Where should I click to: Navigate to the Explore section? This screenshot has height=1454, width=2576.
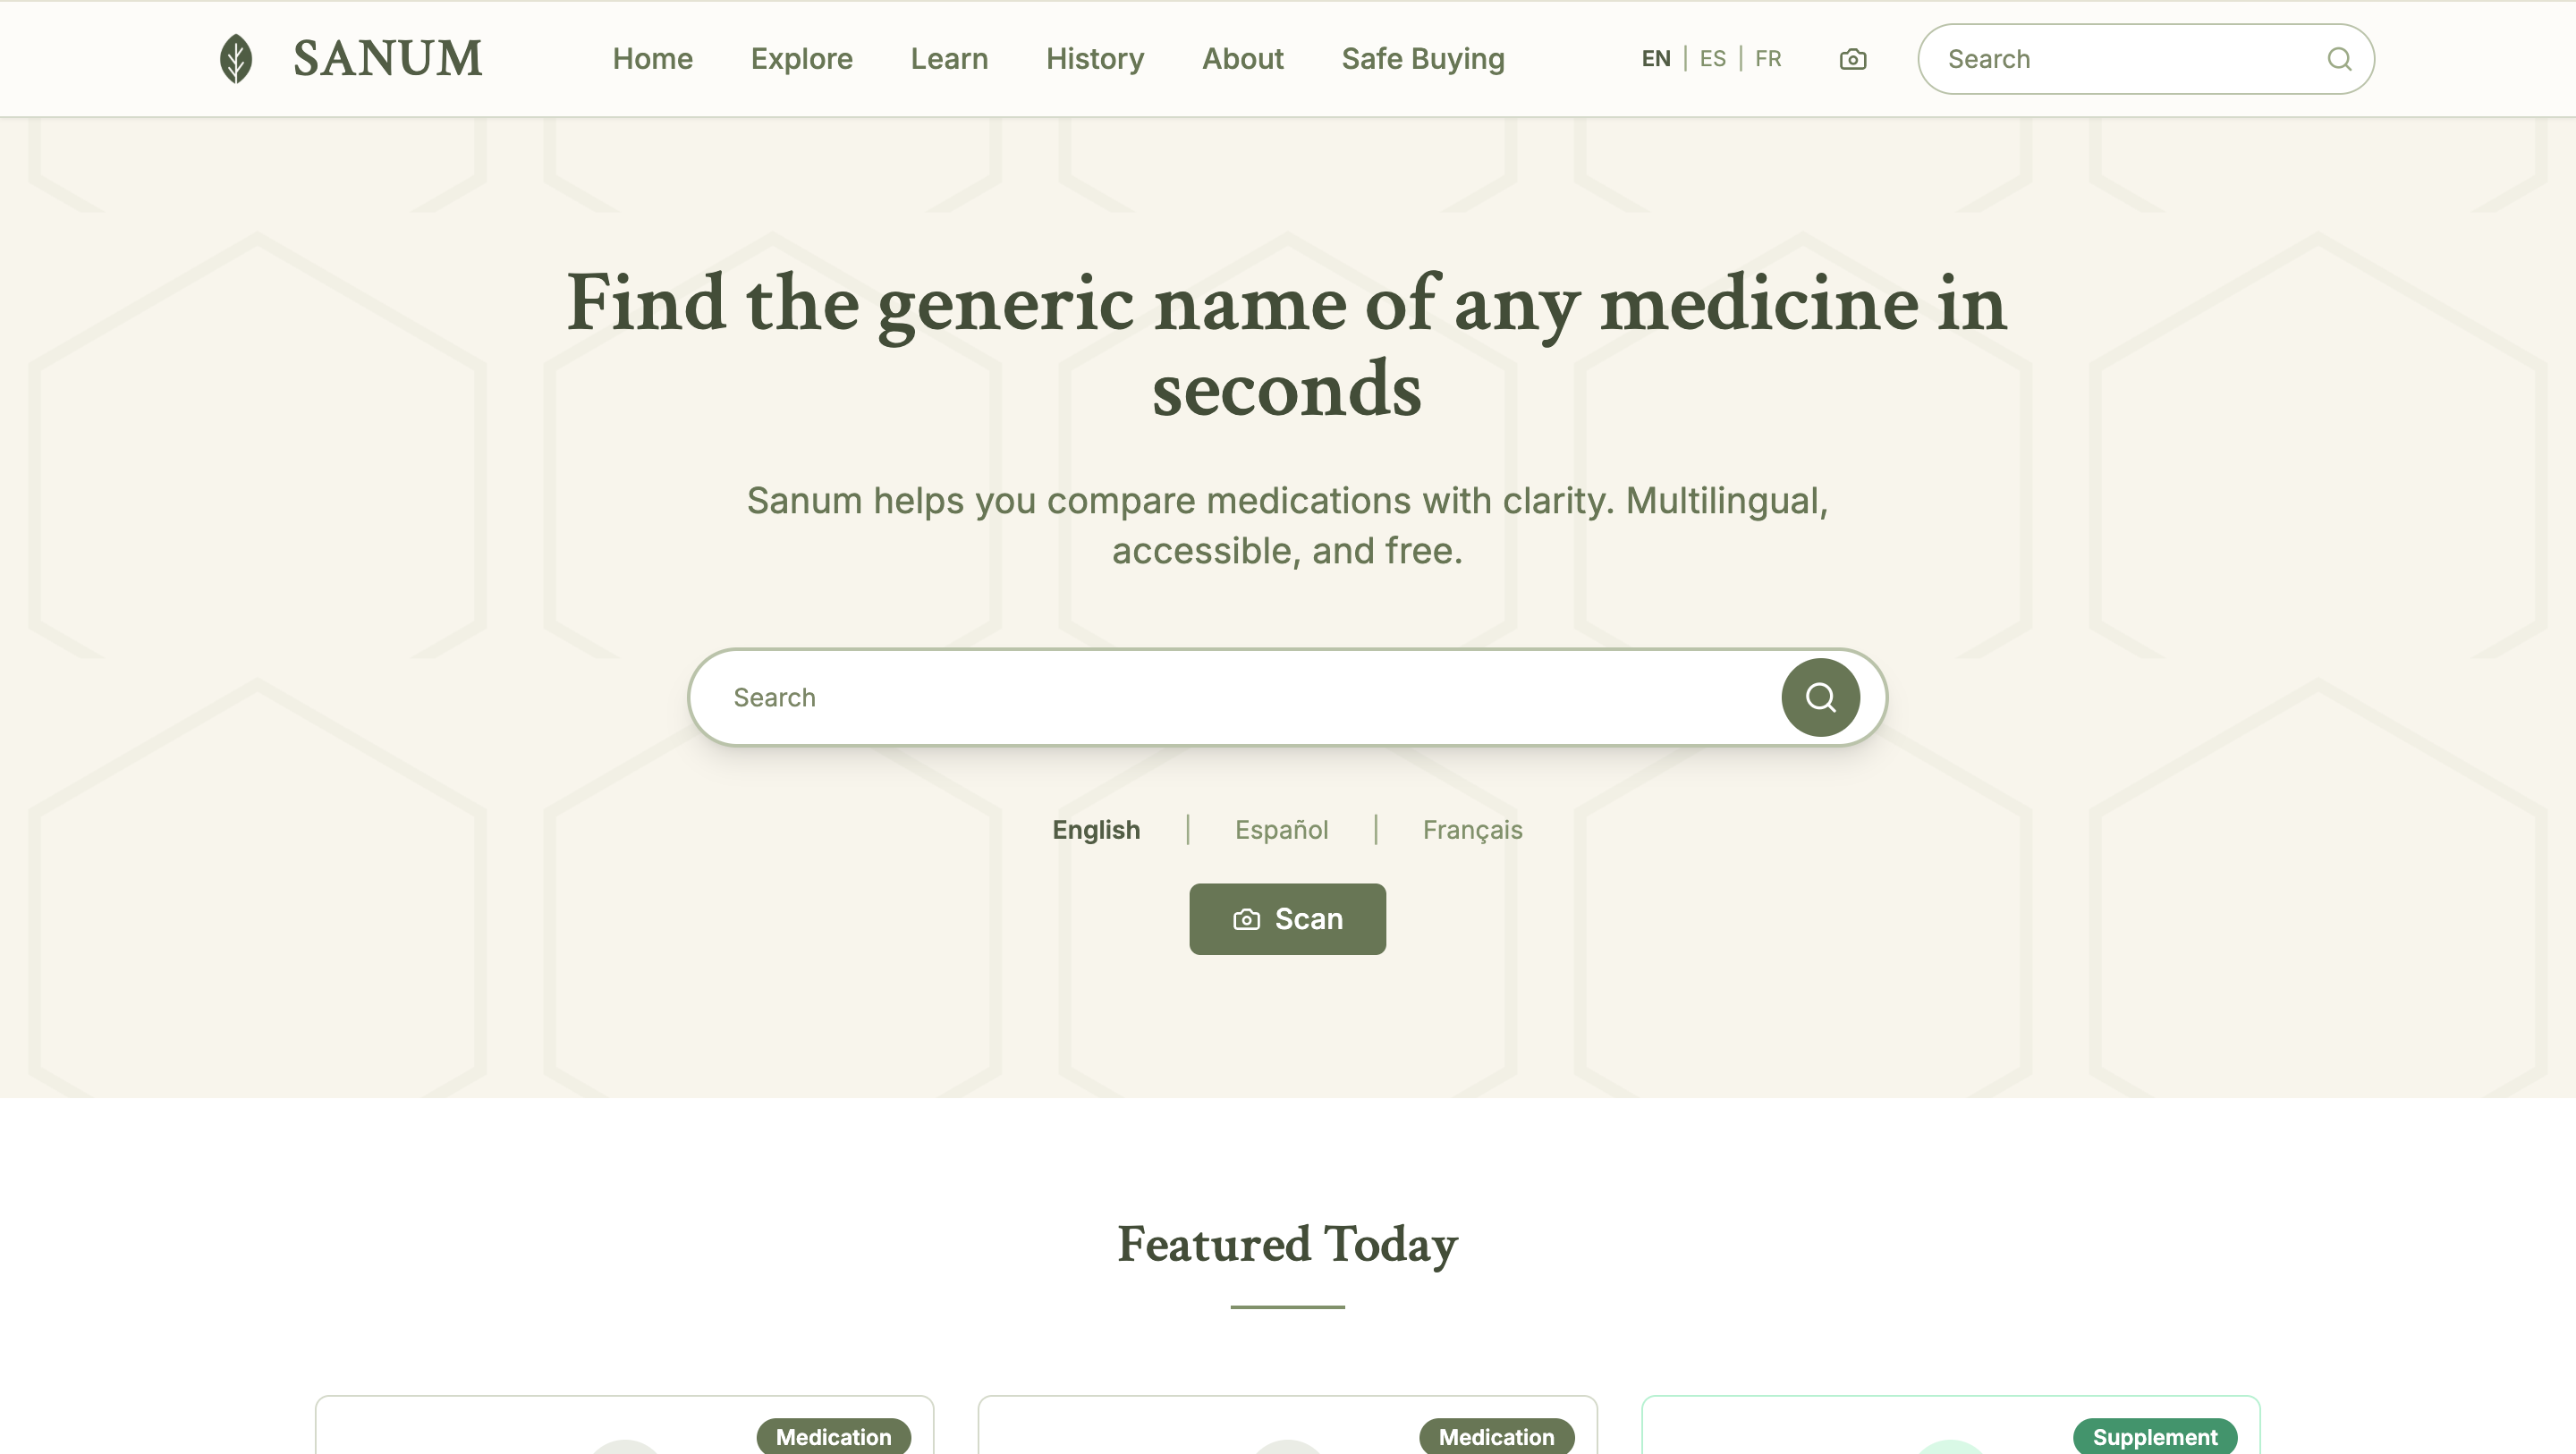click(801, 58)
